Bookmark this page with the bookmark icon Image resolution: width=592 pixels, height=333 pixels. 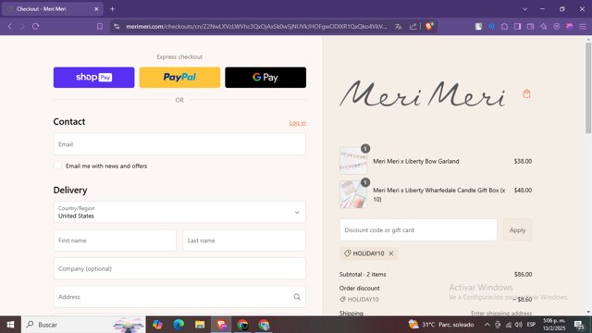click(100, 27)
